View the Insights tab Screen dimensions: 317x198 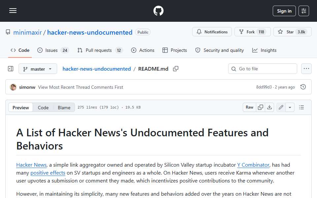pos(264,50)
